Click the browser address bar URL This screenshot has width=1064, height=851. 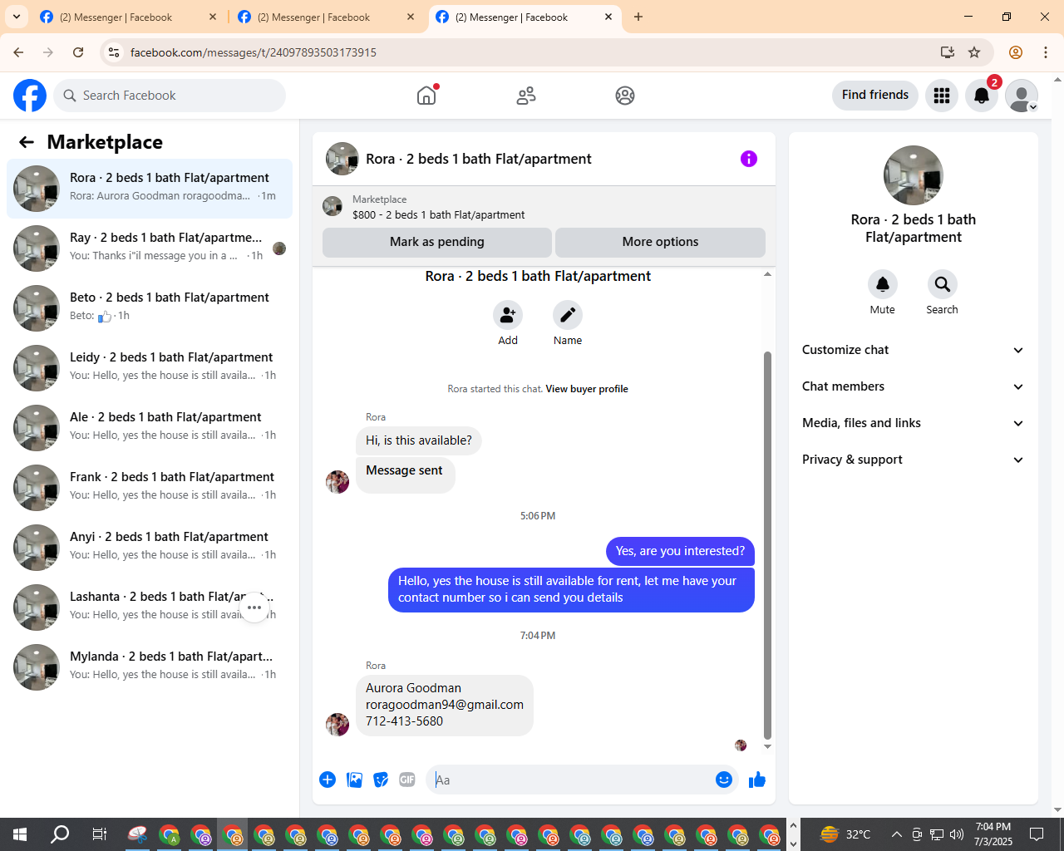tap(254, 52)
